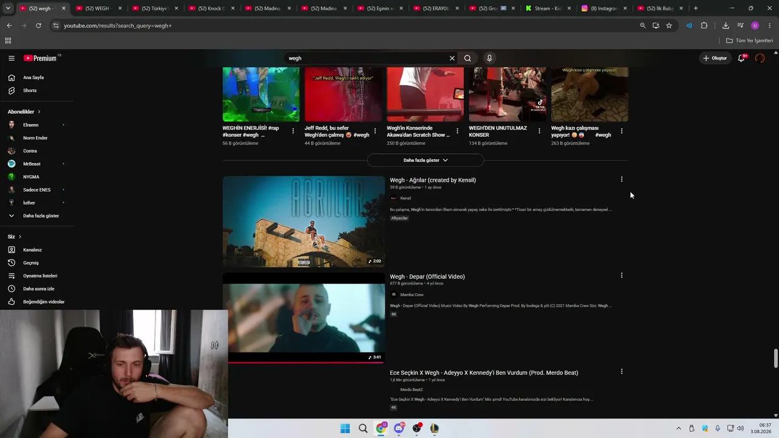The width and height of the screenshot is (779, 438).
Task: Click the page vertical scrollbar thumb
Action: (x=775, y=358)
